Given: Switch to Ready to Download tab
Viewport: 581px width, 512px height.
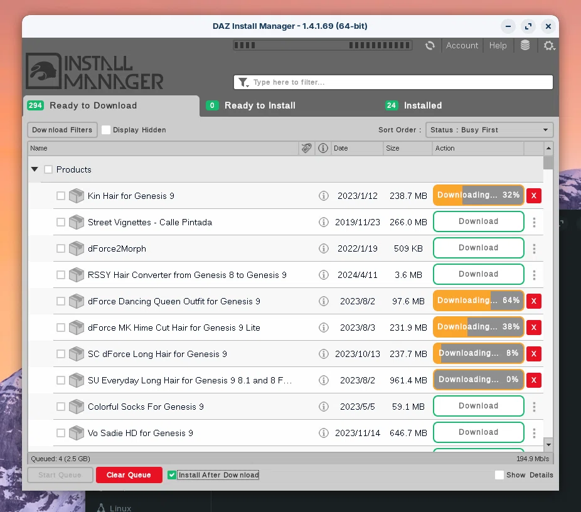Looking at the screenshot, I should pyautogui.click(x=111, y=105).
